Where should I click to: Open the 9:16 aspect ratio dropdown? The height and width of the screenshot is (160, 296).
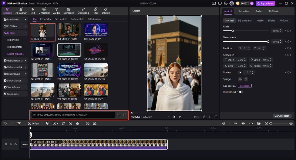pyautogui.click(x=197, y=117)
